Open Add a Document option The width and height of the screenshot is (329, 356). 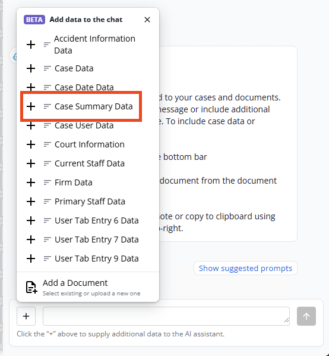click(x=88, y=287)
